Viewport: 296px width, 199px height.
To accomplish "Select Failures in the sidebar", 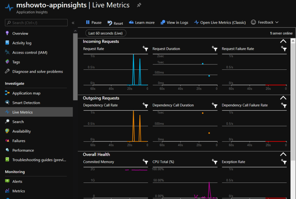I will coord(18,141).
